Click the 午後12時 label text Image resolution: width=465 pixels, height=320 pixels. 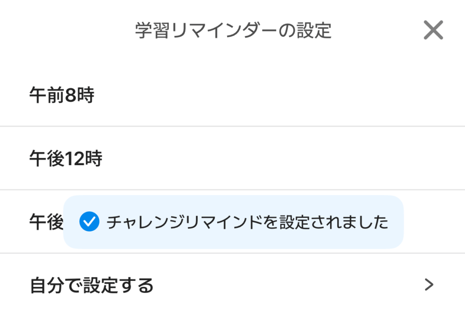pos(65,158)
